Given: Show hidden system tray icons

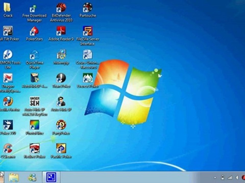Looking at the screenshot, I should point(215,178).
